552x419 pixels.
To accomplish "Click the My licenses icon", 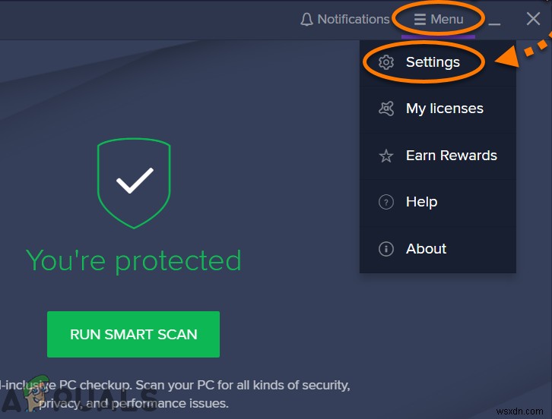I will coord(386,109).
